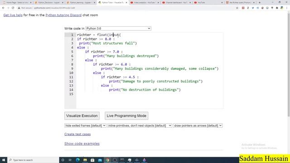Click the line "if richter >= 6.0 :"
The height and width of the screenshot is (163, 290).
[x=112, y=64]
